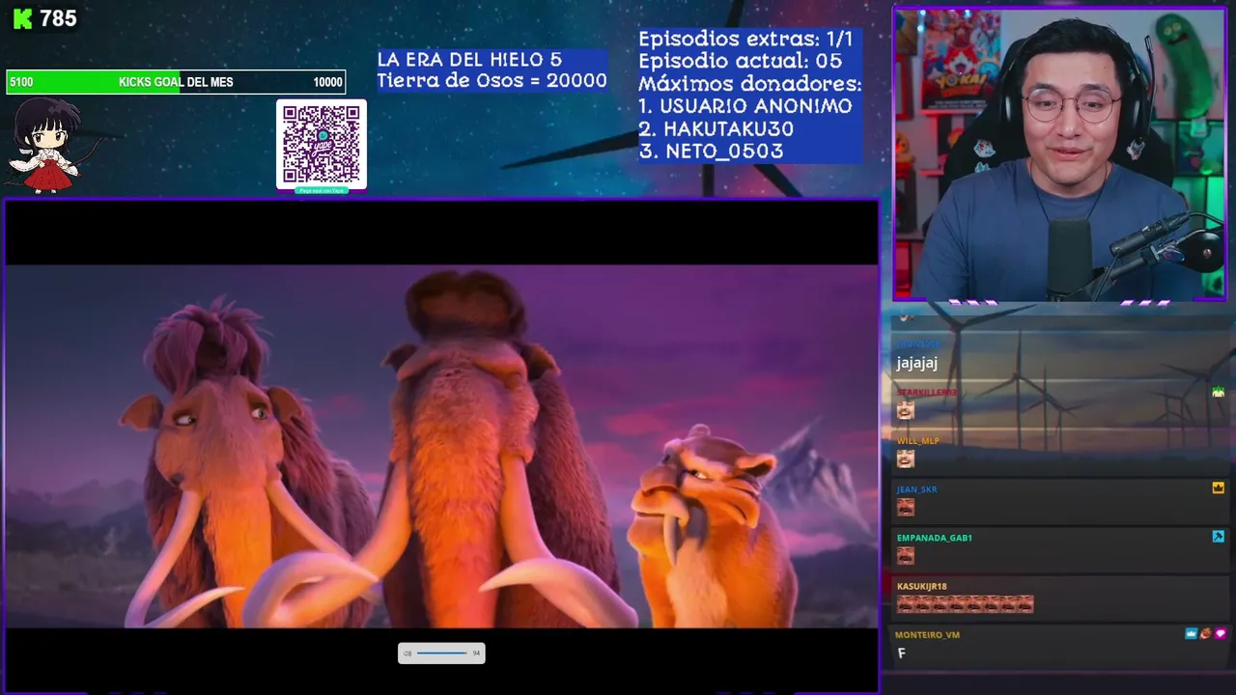Click the goal's current value 5100

pyautogui.click(x=20, y=82)
